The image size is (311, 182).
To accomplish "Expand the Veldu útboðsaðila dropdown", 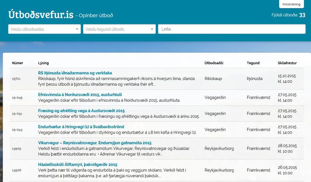I will coord(44,29).
